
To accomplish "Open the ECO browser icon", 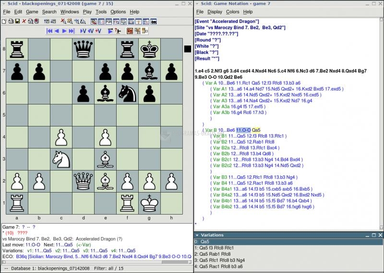I will (131, 22).
